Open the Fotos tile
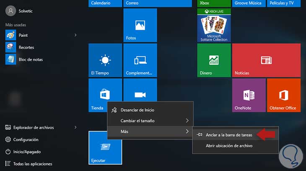 (140, 25)
